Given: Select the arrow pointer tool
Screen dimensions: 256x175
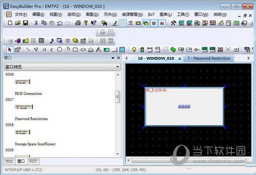Looking at the screenshot, I should (x=10, y=49).
